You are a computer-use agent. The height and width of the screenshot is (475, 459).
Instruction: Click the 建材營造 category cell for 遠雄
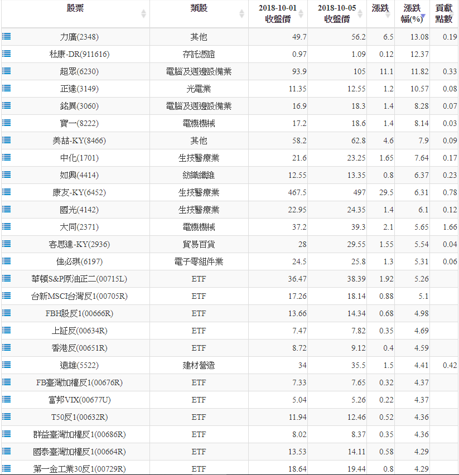click(199, 365)
